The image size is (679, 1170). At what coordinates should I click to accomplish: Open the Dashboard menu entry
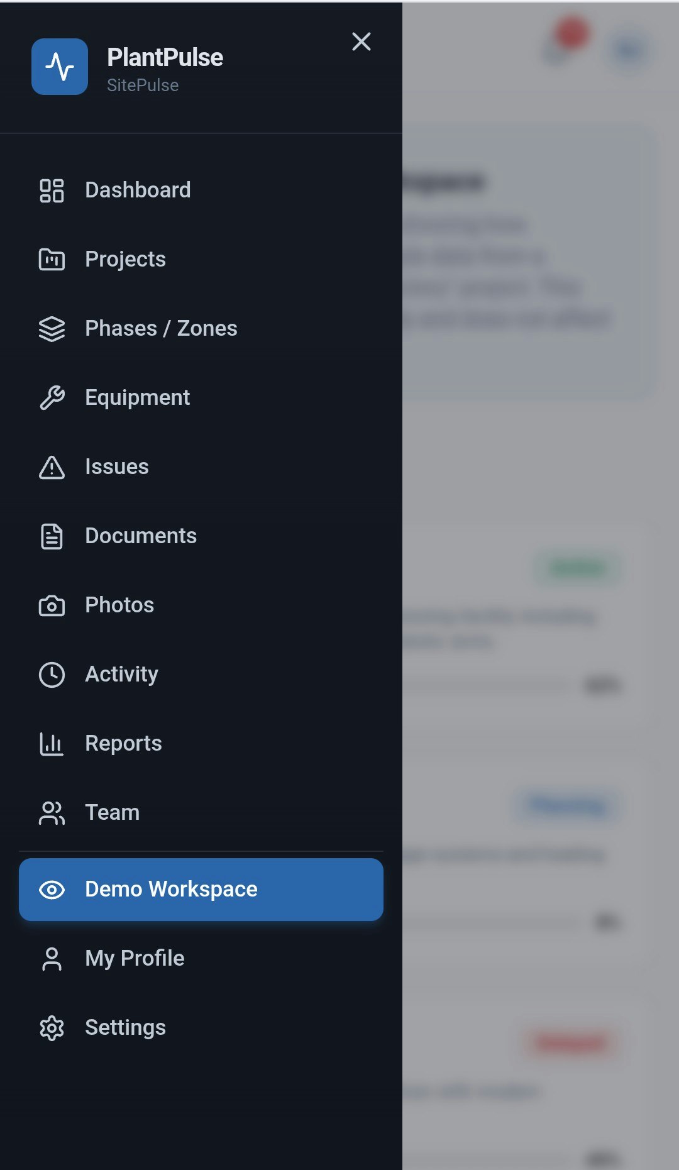tap(138, 190)
